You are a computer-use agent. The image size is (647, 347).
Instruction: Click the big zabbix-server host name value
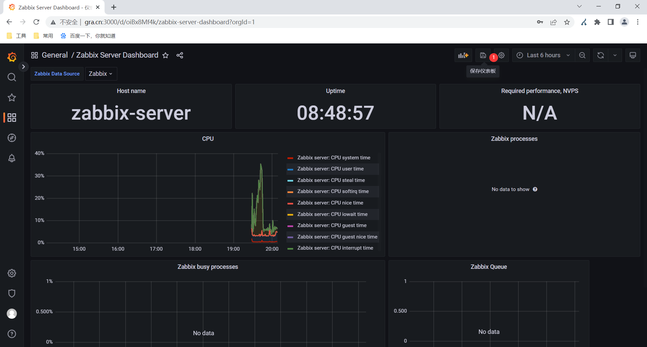(131, 113)
